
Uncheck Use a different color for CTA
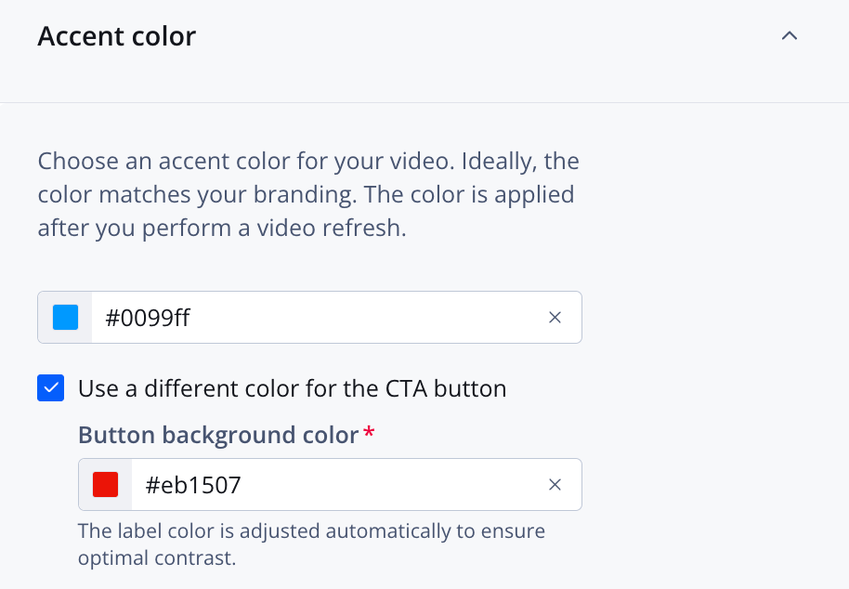[51, 388]
